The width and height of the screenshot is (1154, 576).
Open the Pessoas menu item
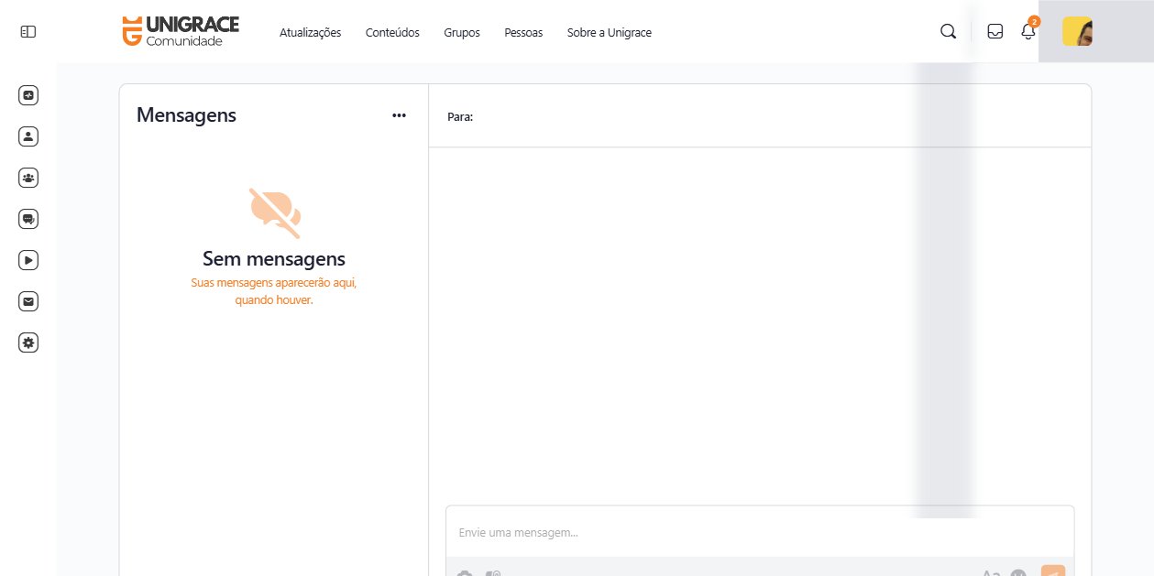click(523, 33)
